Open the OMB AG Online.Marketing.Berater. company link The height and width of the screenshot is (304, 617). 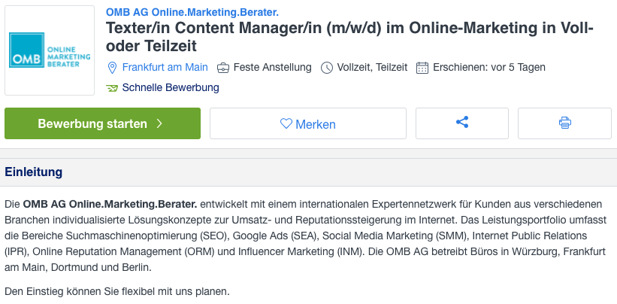[x=192, y=12]
